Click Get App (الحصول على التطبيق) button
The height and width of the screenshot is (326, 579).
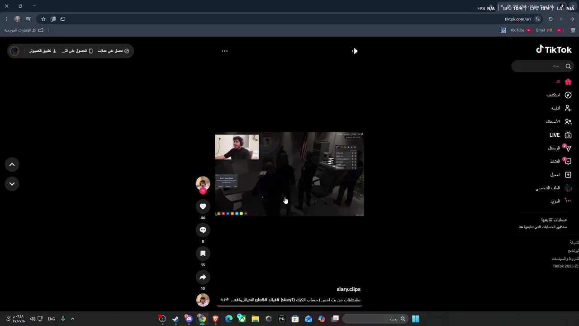pyautogui.click(x=77, y=51)
